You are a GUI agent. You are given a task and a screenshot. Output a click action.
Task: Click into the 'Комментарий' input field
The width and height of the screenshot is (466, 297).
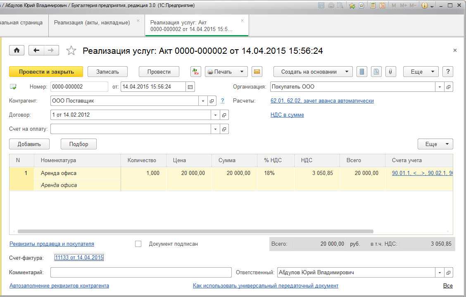click(x=141, y=273)
